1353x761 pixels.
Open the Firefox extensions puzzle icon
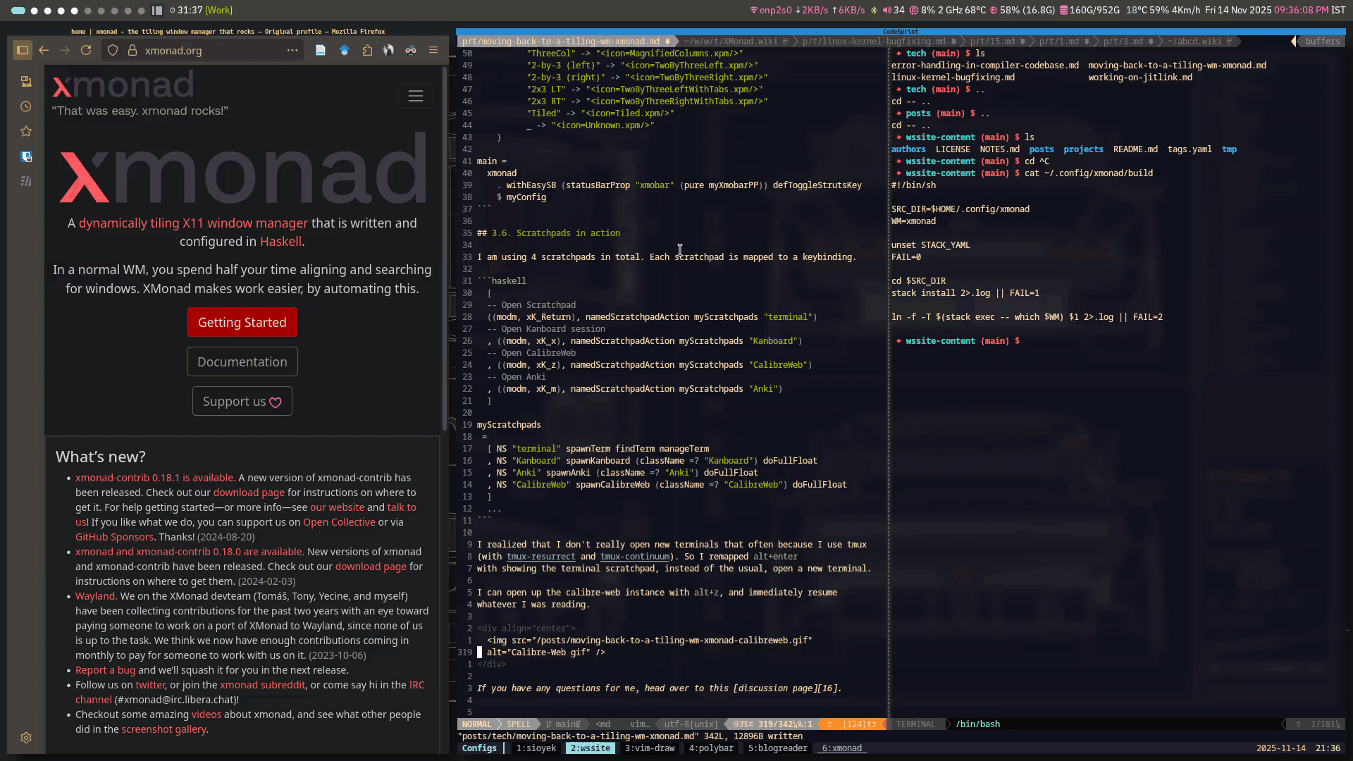pos(367,50)
